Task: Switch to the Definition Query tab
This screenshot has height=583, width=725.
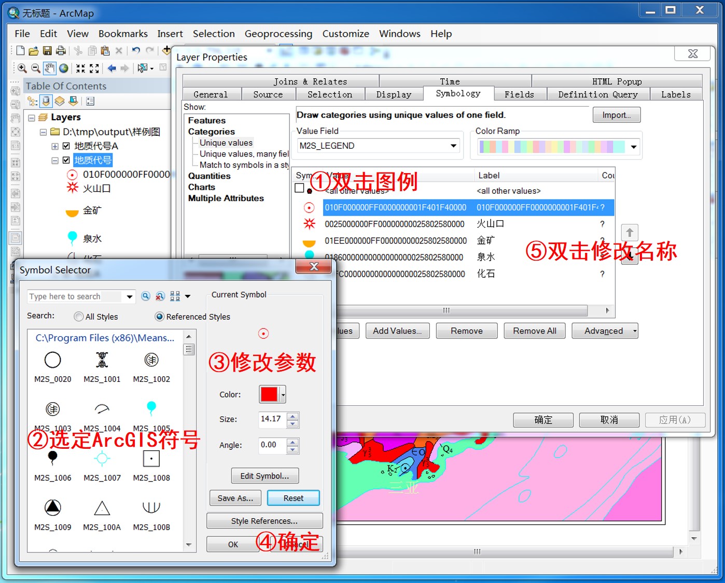Action: click(x=598, y=94)
